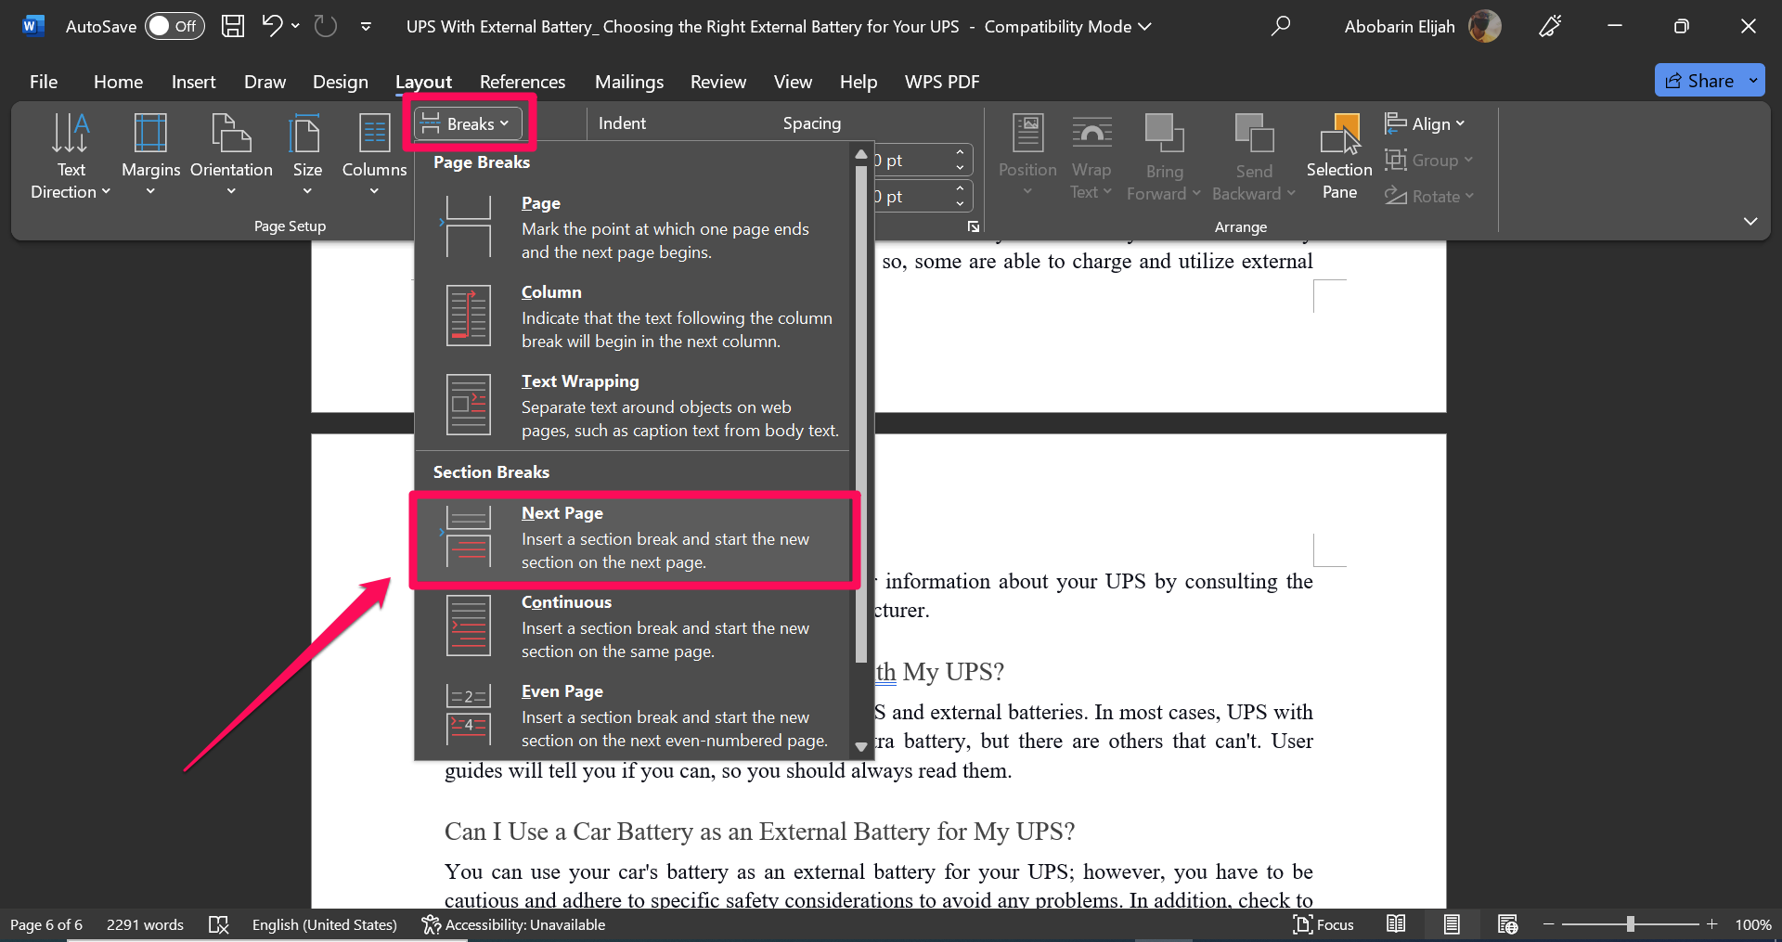The width and height of the screenshot is (1782, 942).
Task: Open the Selection Pane
Action: pyautogui.click(x=1339, y=156)
